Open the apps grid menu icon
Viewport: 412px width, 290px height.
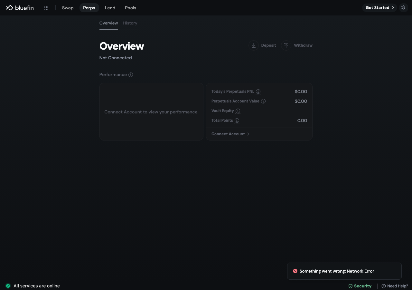[46, 8]
